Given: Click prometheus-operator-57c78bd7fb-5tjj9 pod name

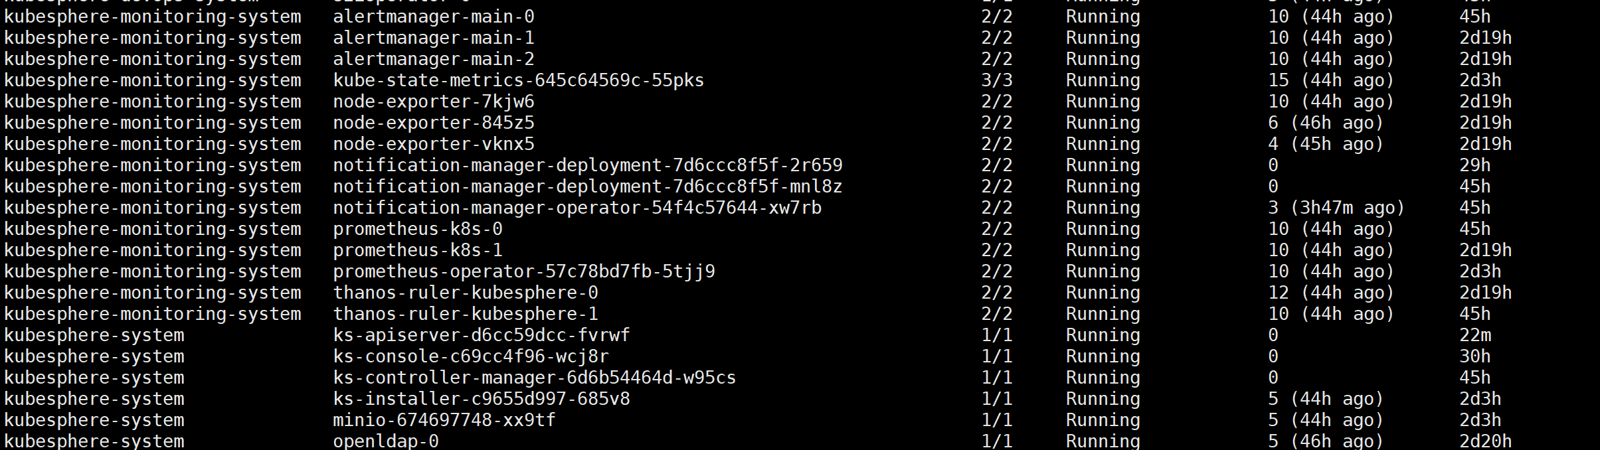Looking at the screenshot, I should click(524, 271).
